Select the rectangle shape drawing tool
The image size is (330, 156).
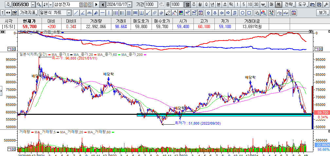pyautogui.click(x=249, y=13)
